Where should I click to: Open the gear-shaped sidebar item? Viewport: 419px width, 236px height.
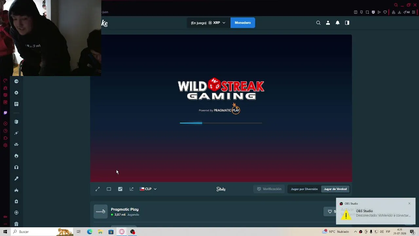pos(16,93)
